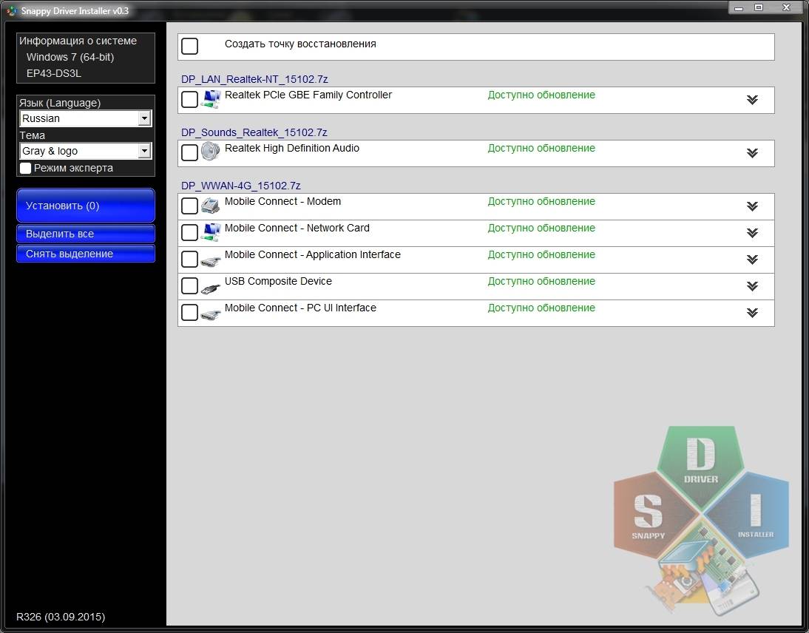Click the Снять выделение deselect button
809x633 pixels.
86,254
